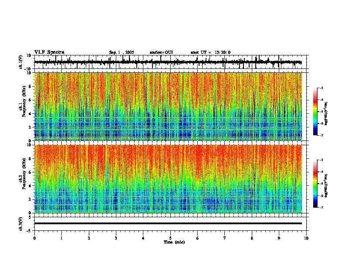
Task: Select the "Sep. 1, 2025" date label
Action: pyautogui.click(x=122, y=52)
